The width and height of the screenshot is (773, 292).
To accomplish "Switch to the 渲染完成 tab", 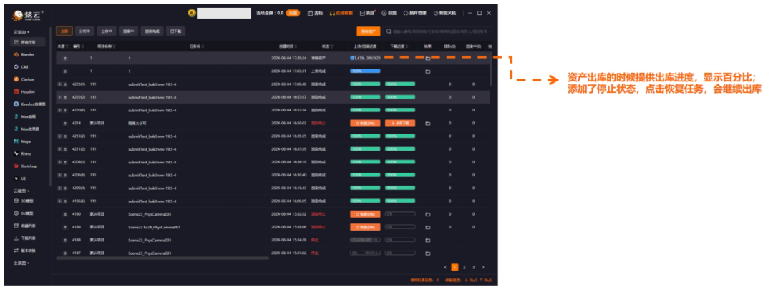I will 152,31.
